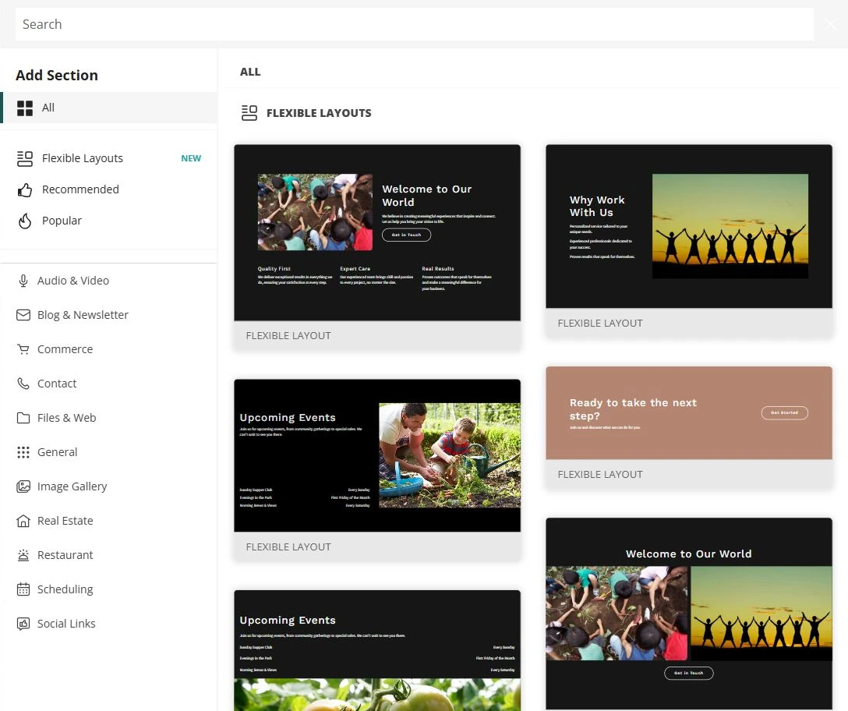848x711 pixels.
Task: Click the Files & Web folder icon
Action: [x=23, y=418]
